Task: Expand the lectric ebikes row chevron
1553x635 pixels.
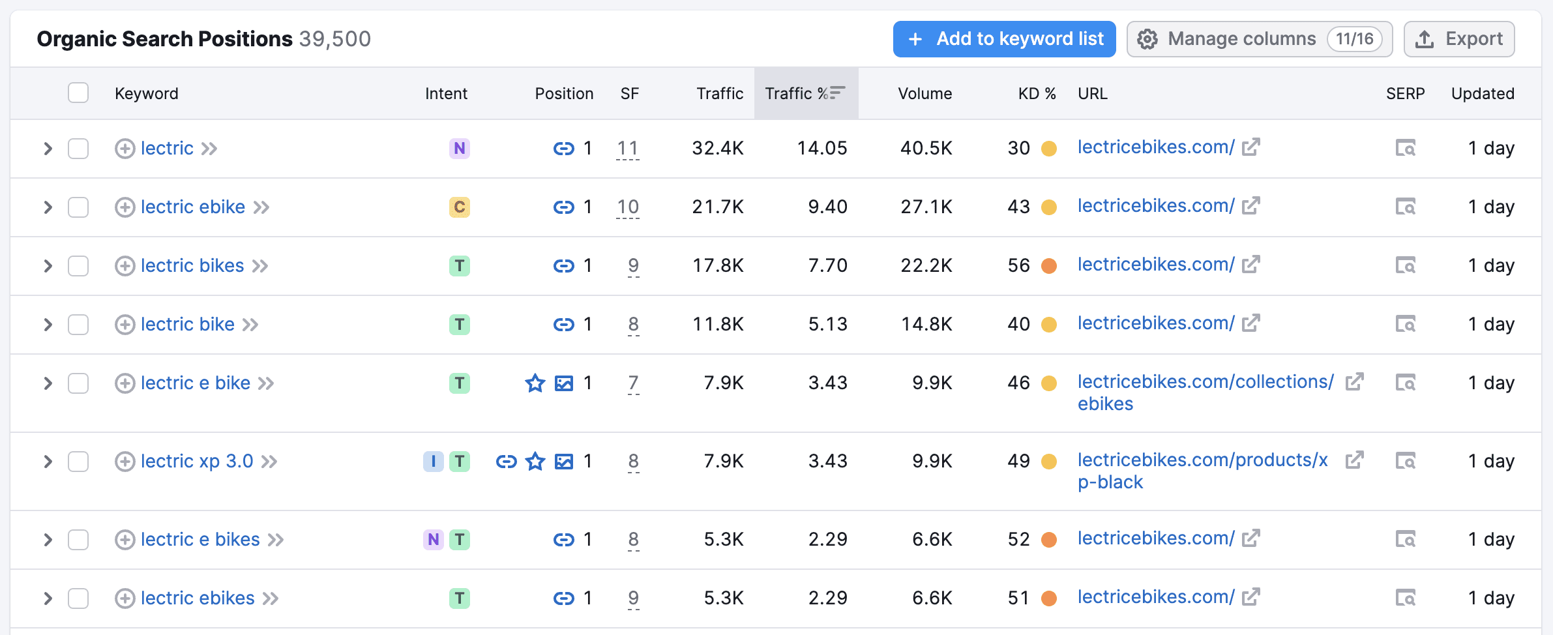Action: click(x=48, y=598)
